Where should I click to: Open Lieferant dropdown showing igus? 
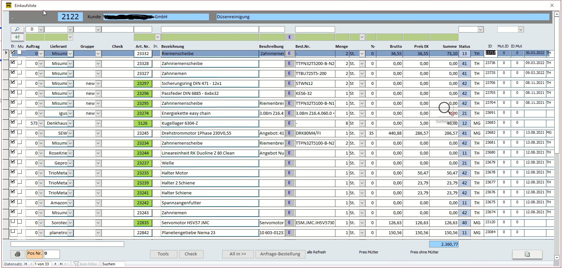click(x=70, y=113)
